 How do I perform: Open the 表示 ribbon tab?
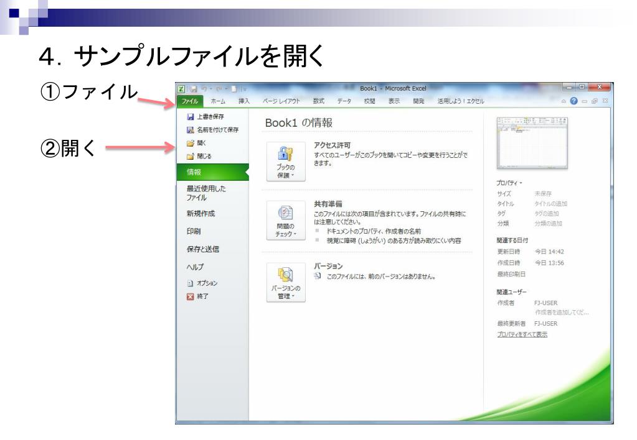coord(394,101)
